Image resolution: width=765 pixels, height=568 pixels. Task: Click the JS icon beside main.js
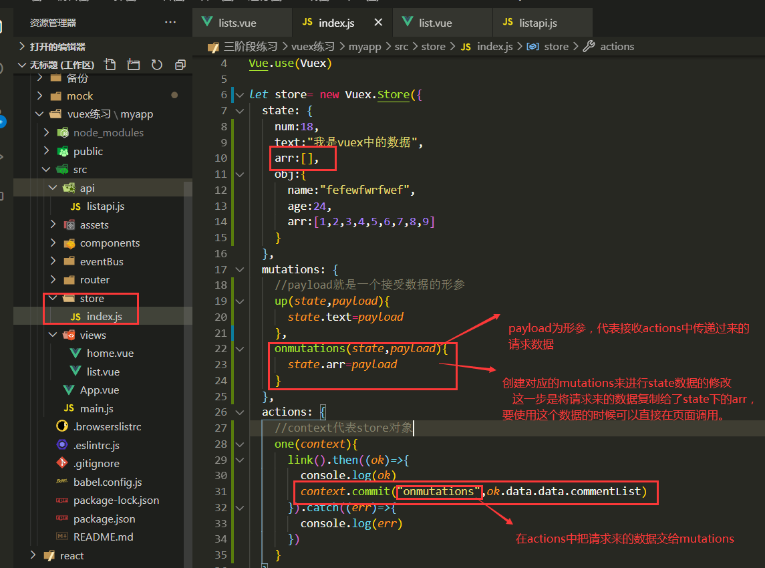(x=69, y=408)
